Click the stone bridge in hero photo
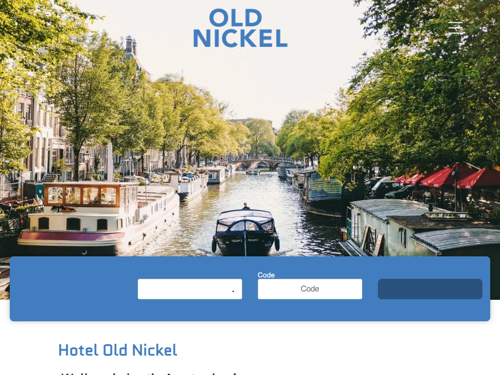This screenshot has width=500, height=375. point(260,164)
